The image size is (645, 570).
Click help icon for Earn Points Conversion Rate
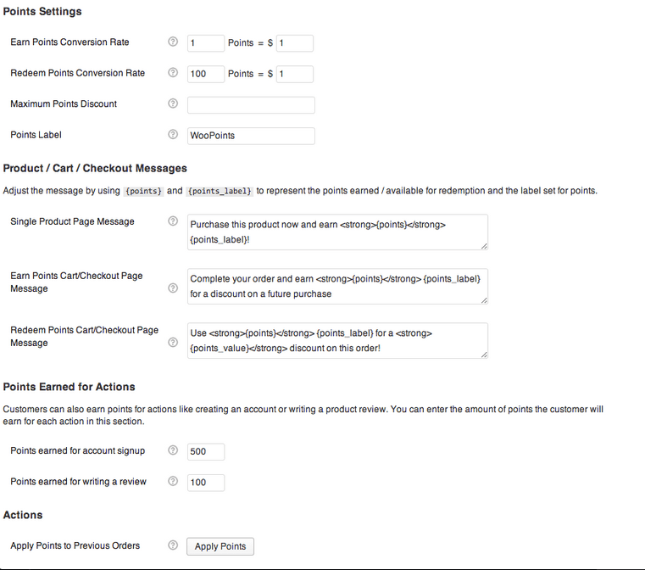click(x=173, y=42)
